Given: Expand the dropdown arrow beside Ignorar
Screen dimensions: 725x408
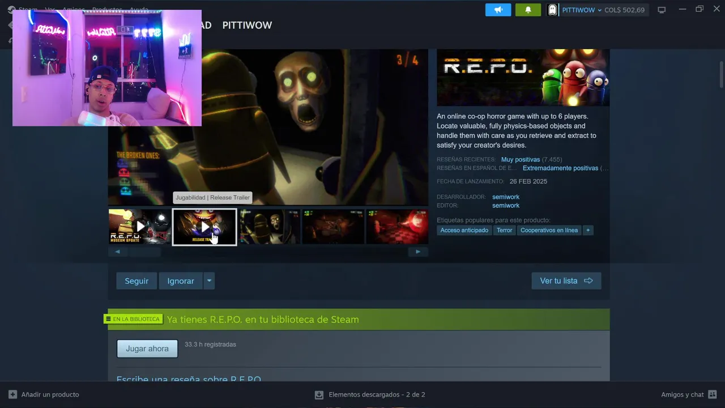Looking at the screenshot, I should (x=209, y=281).
